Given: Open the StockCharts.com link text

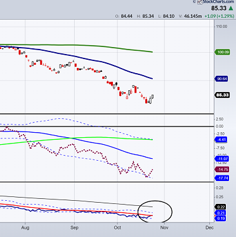Looking at the screenshot, I should coord(219,2).
